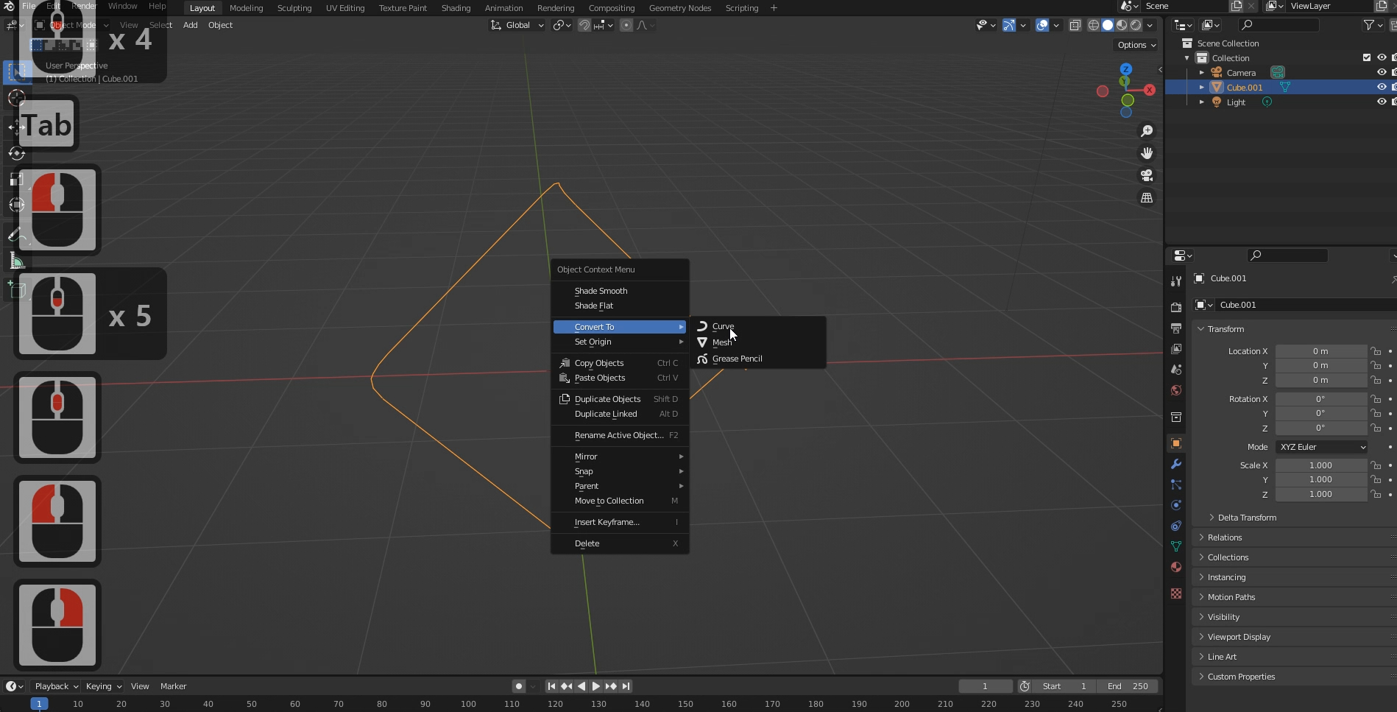Image resolution: width=1397 pixels, height=712 pixels.
Task: Hide Camera in the outliner
Action: pos(1382,73)
